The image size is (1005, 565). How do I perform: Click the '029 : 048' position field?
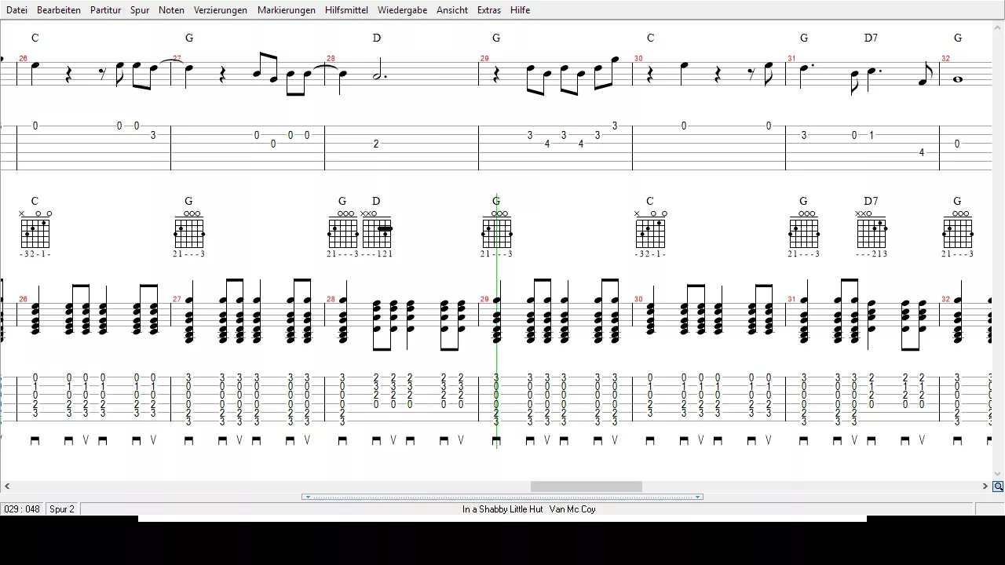[x=22, y=509]
